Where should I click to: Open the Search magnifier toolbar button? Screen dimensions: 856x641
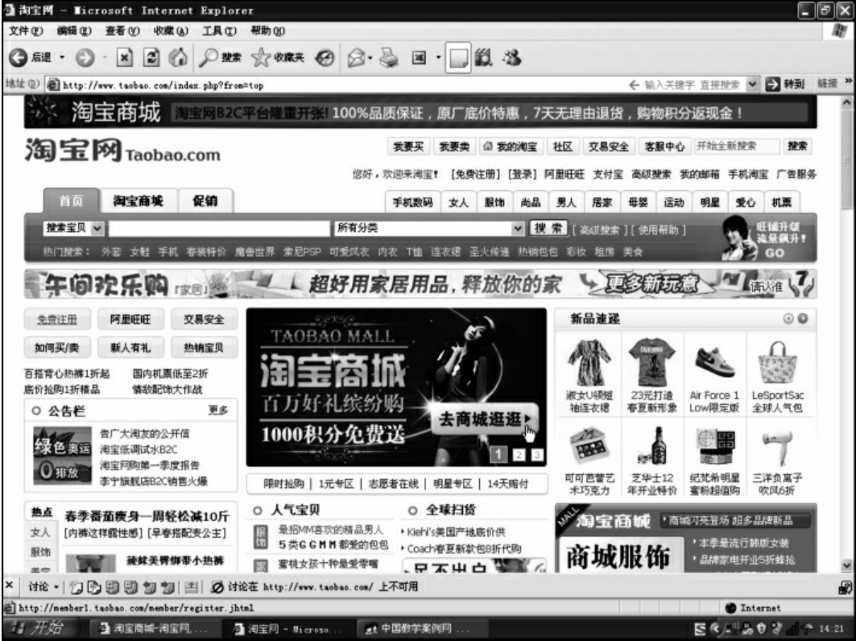[220, 57]
